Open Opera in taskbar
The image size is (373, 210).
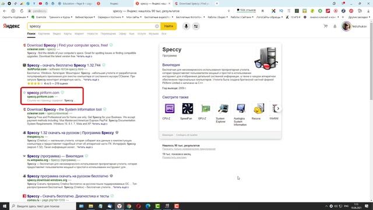[139, 206]
